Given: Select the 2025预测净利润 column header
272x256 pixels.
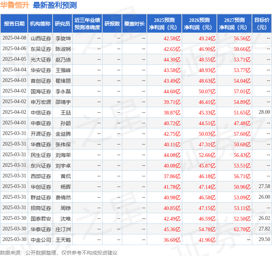Looking at the screenshot, I should [164, 23].
